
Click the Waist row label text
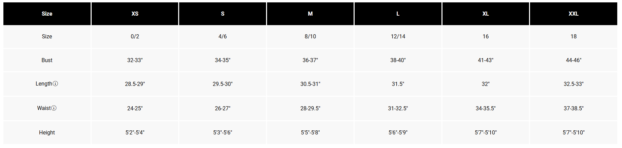pyautogui.click(x=44, y=108)
